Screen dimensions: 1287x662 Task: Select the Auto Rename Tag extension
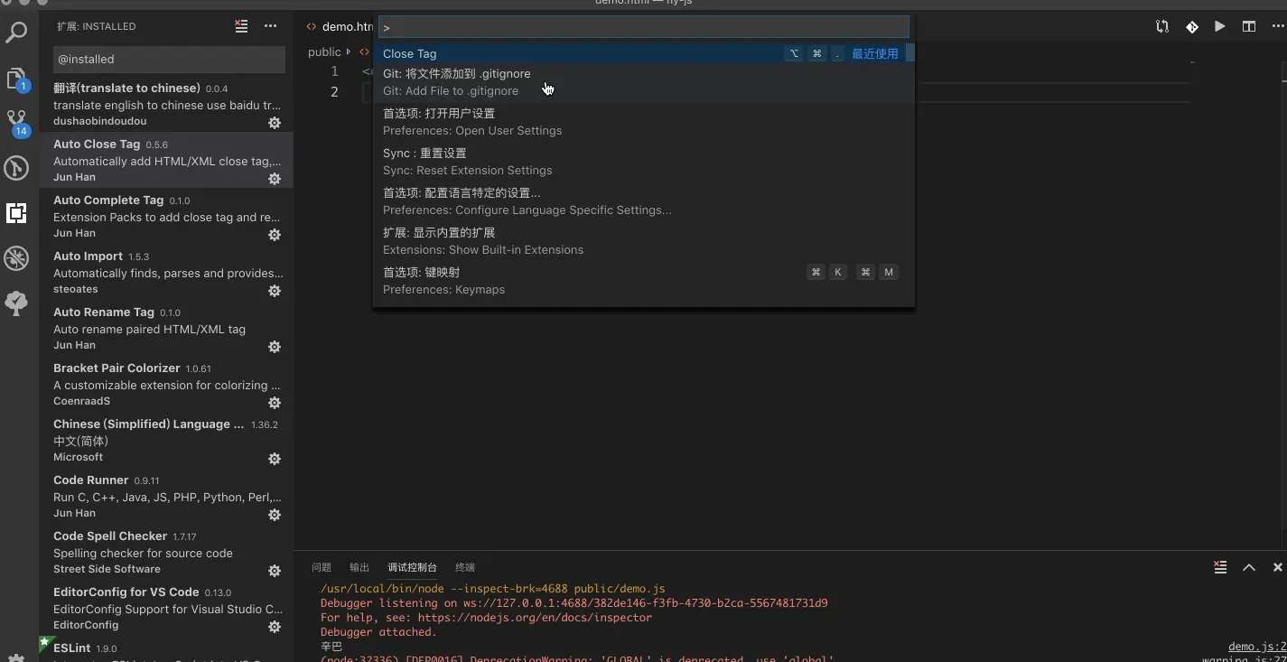[x=167, y=329]
